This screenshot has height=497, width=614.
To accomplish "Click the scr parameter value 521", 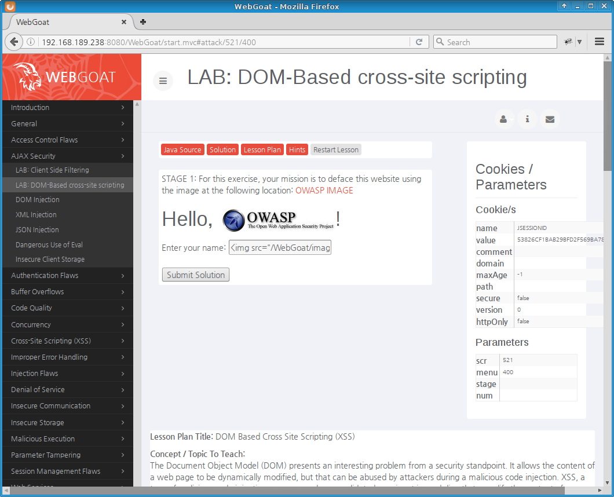I will 507,360.
